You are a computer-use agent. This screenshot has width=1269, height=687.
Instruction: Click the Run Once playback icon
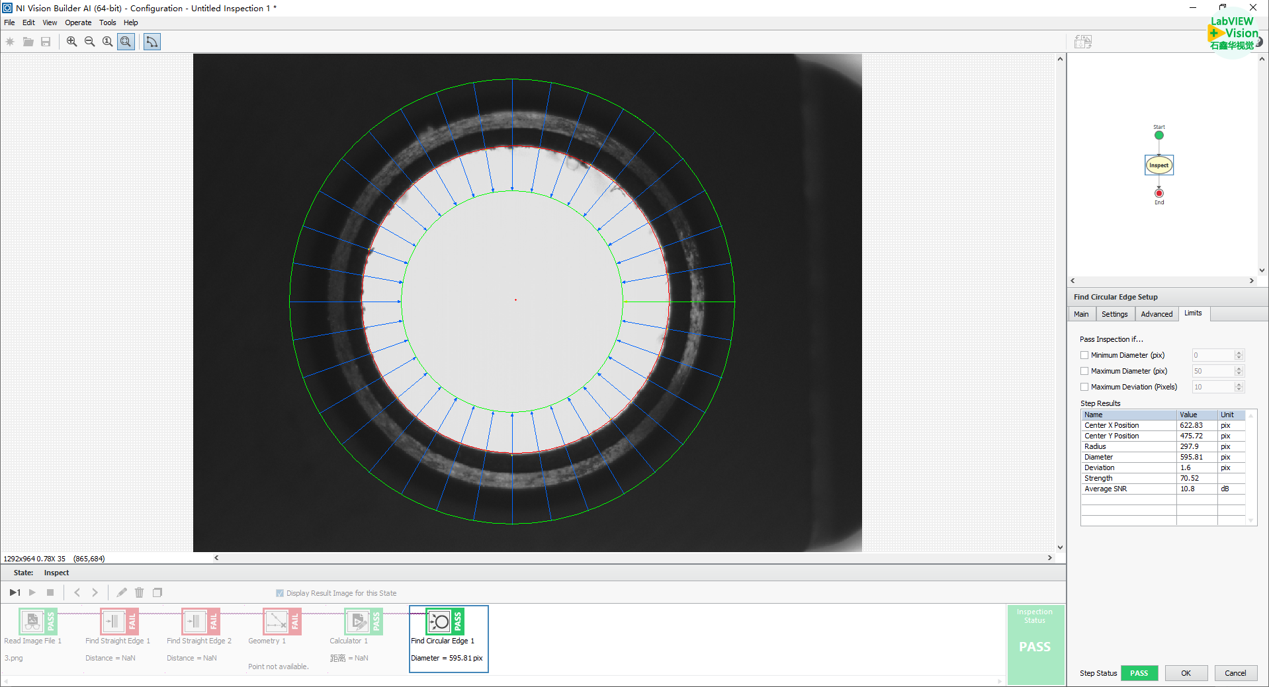pos(15,592)
